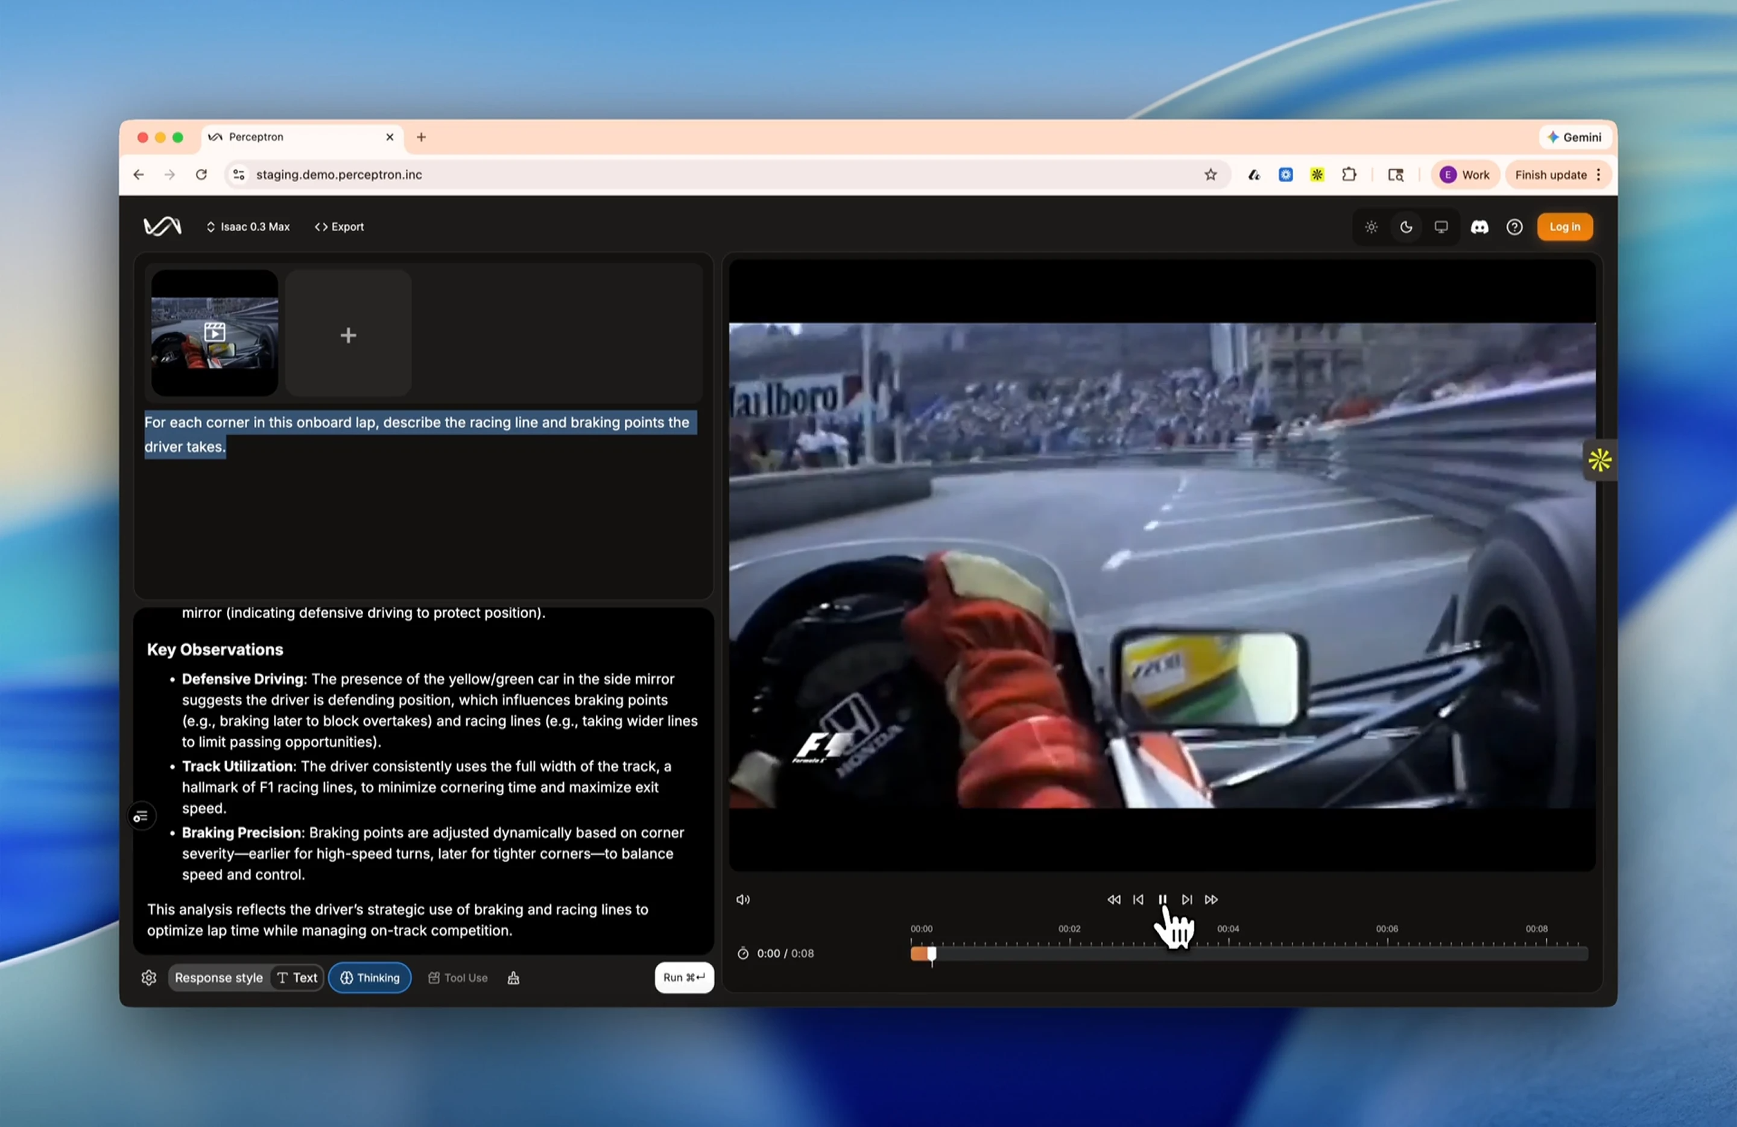Image resolution: width=1737 pixels, height=1127 pixels.
Task: Click the Key Observations heading
Action: [215, 649]
